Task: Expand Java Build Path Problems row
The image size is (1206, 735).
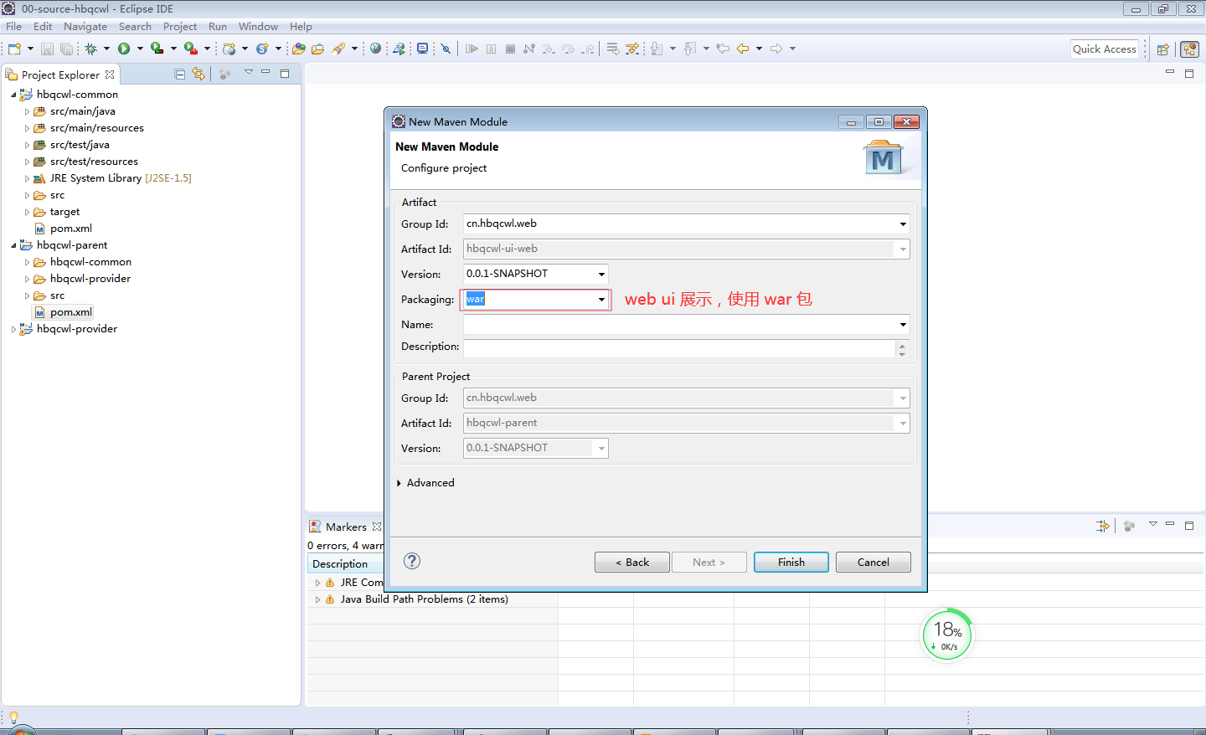Action: pyautogui.click(x=317, y=599)
